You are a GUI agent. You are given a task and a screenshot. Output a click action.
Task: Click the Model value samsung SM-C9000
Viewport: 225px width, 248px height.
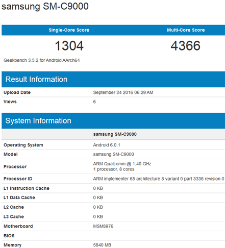point(113,154)
